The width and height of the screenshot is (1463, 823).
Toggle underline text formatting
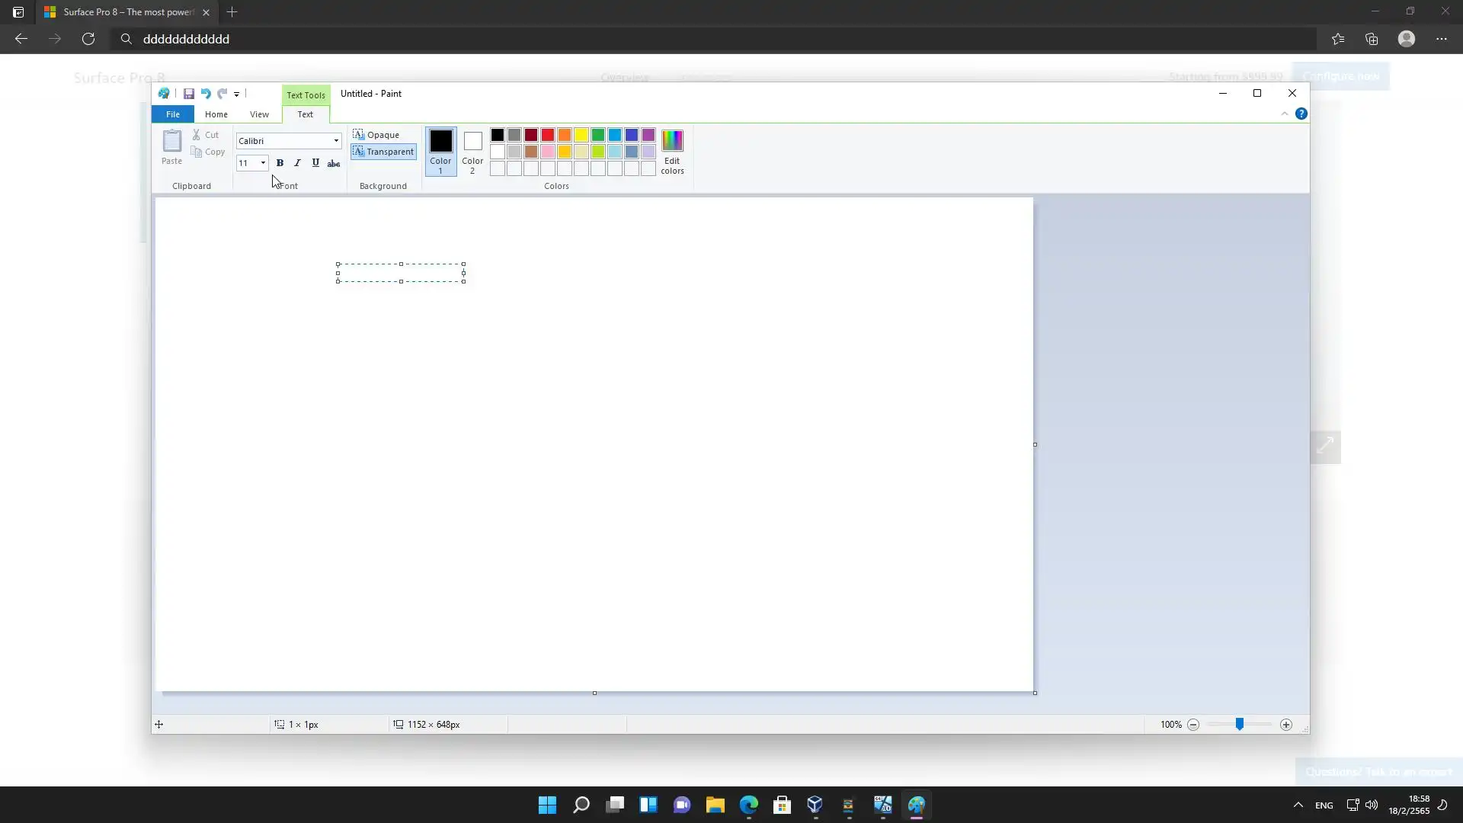coord(315,163)
